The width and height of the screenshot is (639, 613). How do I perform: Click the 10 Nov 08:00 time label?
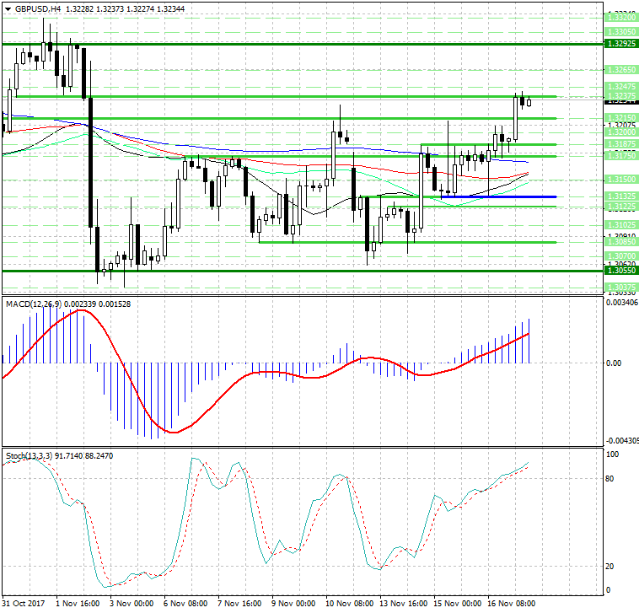tap(349, 605)
